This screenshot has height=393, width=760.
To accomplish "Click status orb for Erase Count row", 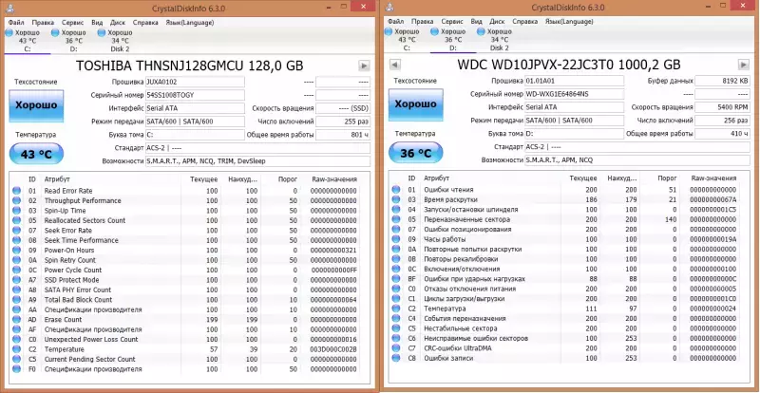I will 17,320.
